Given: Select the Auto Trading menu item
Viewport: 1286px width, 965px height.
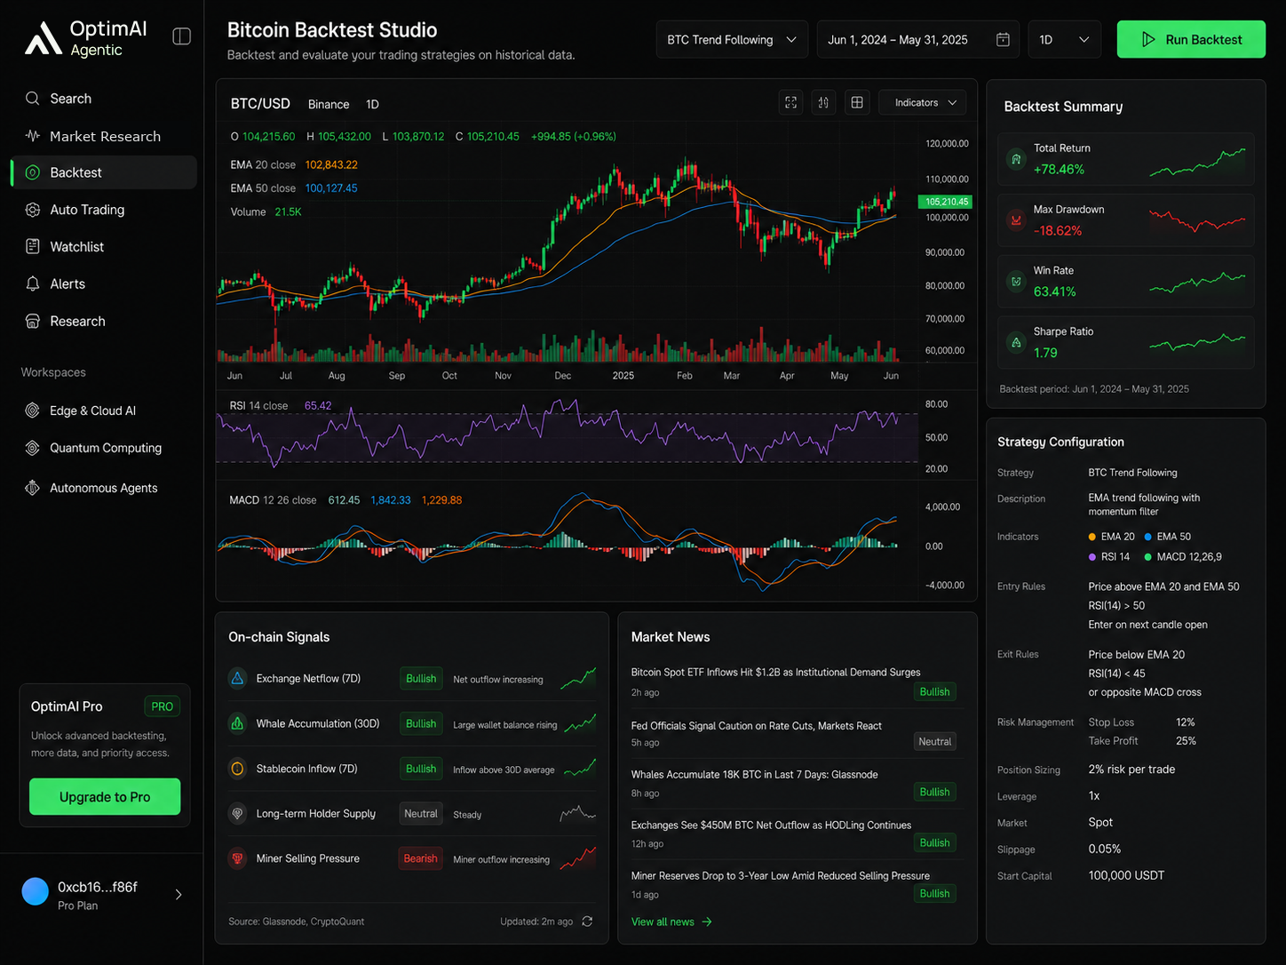Looking at the screenshot, I should pyautogui.click(x=103, y=210).
